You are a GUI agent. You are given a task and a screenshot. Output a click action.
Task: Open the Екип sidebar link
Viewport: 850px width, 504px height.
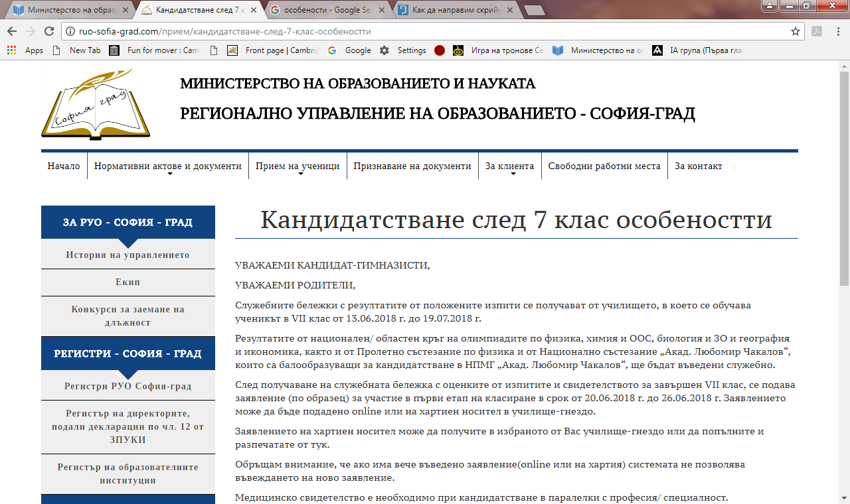(x=127, y=283)
